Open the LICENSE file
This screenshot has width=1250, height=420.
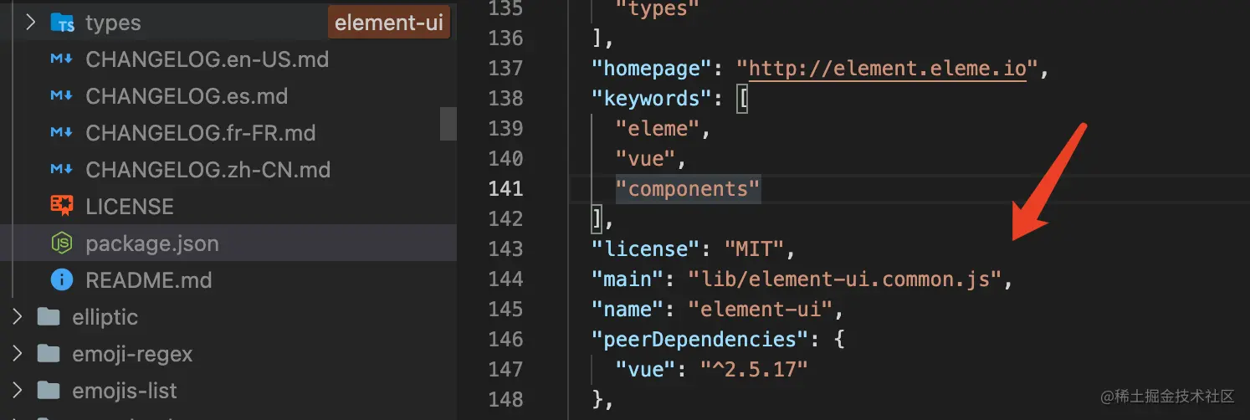(130, 207)
